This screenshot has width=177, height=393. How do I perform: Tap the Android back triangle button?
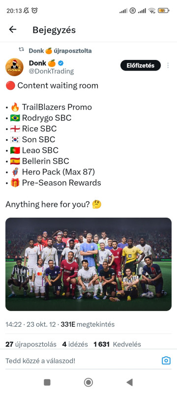click(129, 382)
